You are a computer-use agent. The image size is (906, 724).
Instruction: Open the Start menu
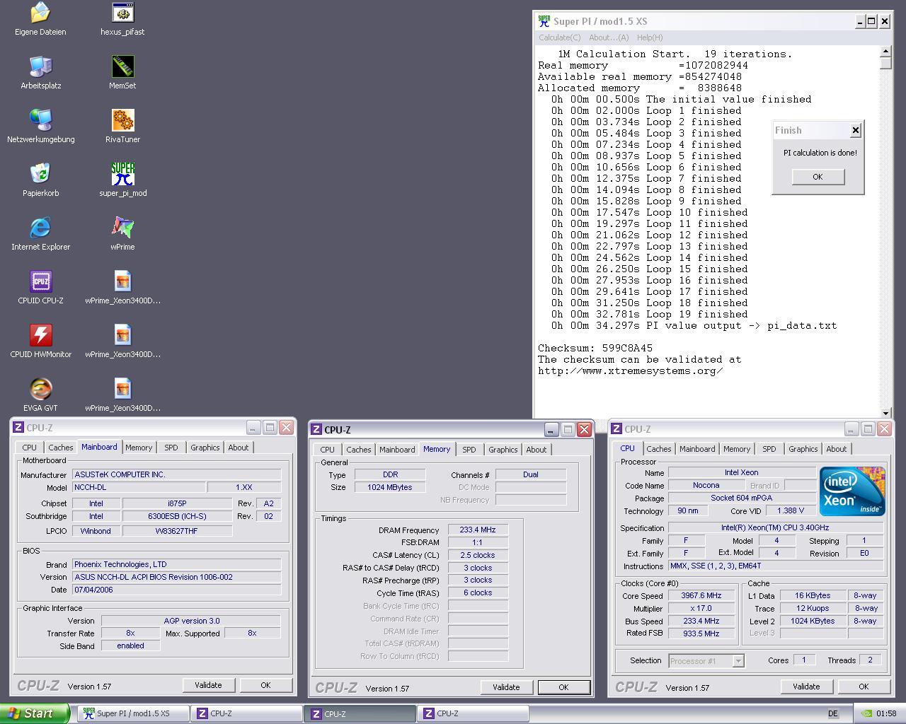coord(35,713)
